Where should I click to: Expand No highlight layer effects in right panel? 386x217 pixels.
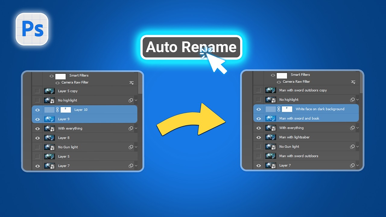[x=357, y=100]
